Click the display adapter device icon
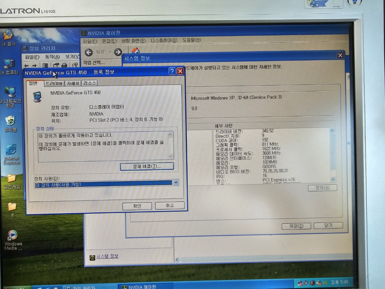Image resolution: width=385 pixels, height=289 pixels. coord(37,97)
